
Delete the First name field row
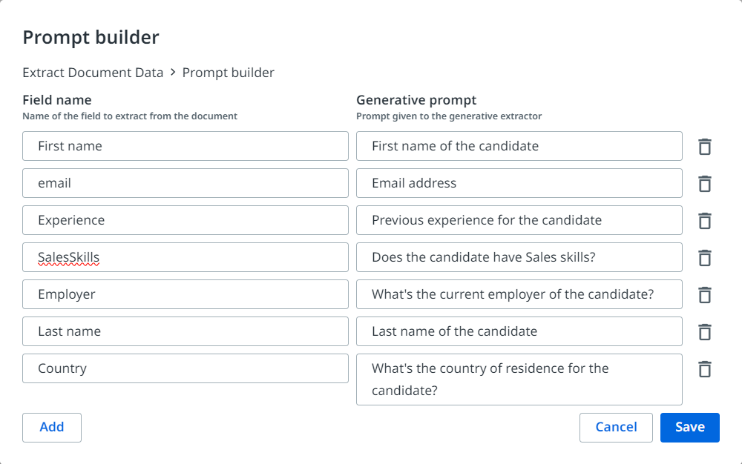click(x=705, y=147)
